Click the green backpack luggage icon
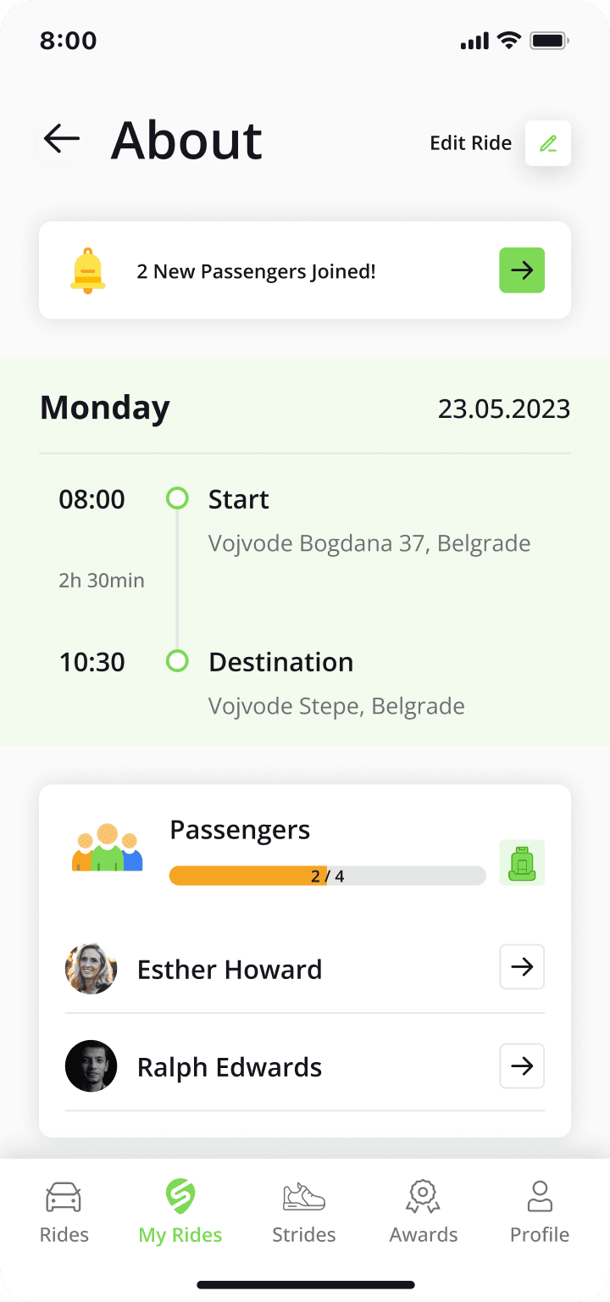Viewport: 610px width, 1302px height. [522, 863]
